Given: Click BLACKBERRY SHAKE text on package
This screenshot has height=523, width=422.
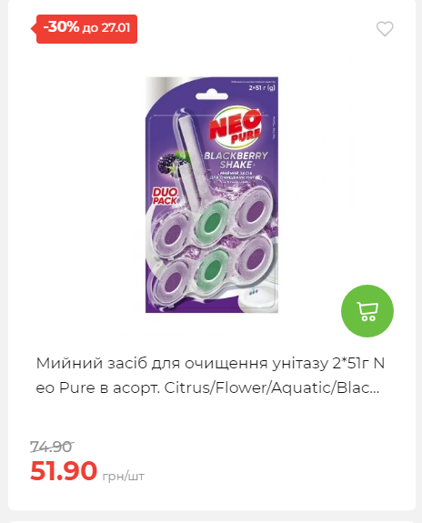Looking at the screenshot, I should pos(236,160).
